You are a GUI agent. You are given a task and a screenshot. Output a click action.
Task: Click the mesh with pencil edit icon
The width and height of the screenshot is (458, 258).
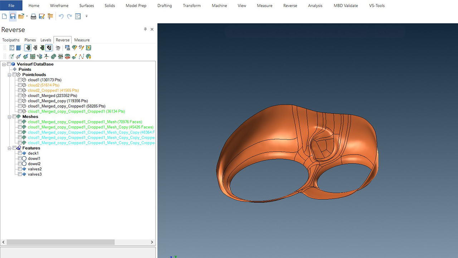point(74,48)
